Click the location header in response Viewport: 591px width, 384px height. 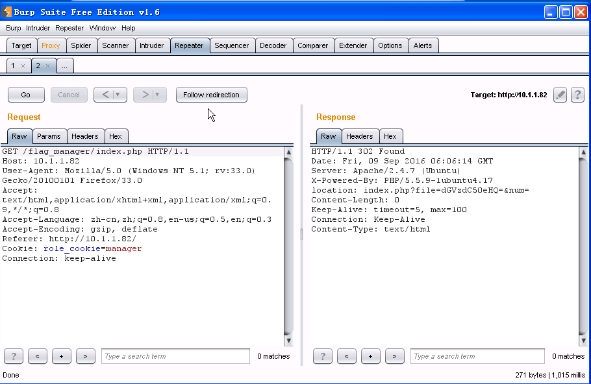pos(420,190)
